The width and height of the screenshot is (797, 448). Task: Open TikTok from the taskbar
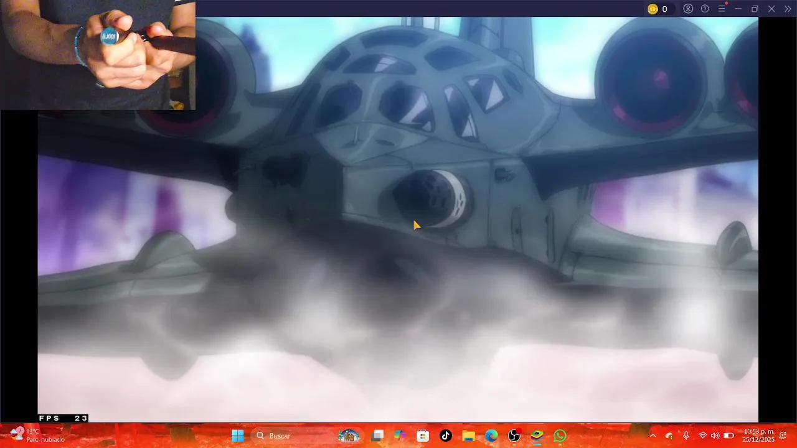(446, 436)
